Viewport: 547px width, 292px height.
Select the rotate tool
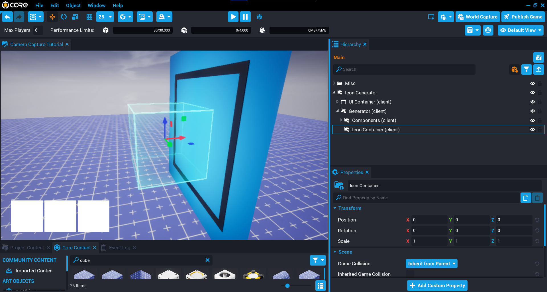pyautogui.click(x=64, y=17)
